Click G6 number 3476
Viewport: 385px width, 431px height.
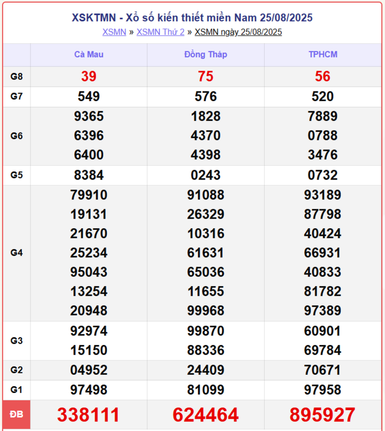click(x=322, y=155)
